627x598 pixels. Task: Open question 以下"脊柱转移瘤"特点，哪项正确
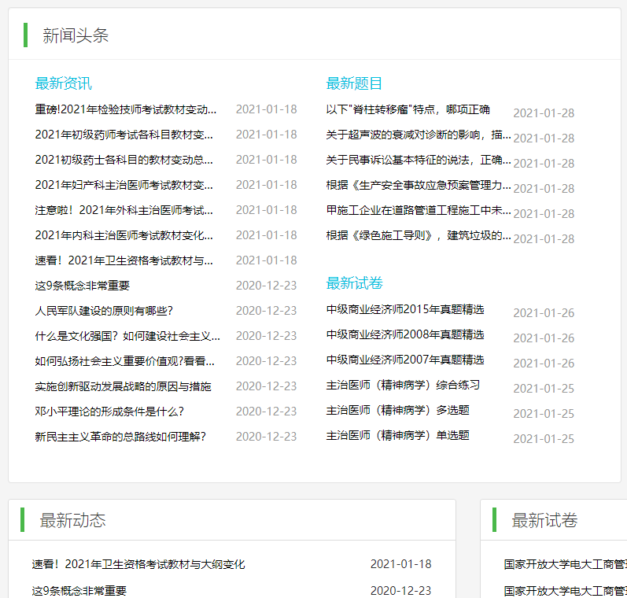(x=408, y=109)
